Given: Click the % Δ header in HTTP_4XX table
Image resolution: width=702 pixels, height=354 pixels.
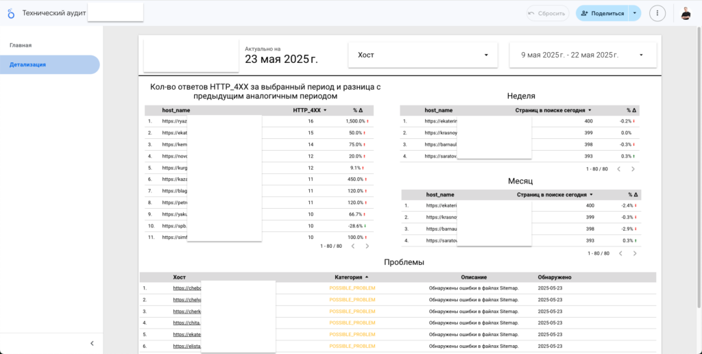Looking at the screenshot, I should tap(357, 110).
